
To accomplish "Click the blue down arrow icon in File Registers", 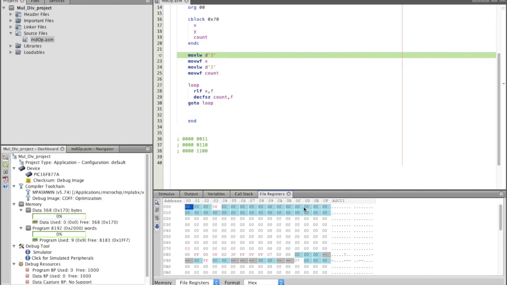I will 157,226.
